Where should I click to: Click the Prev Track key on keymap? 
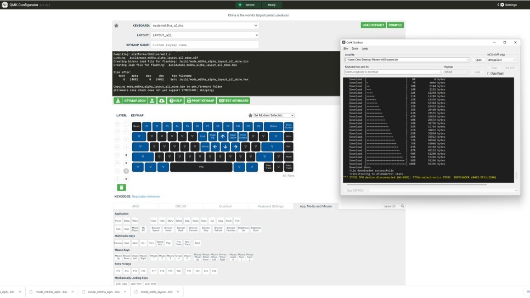coord(268,167)
